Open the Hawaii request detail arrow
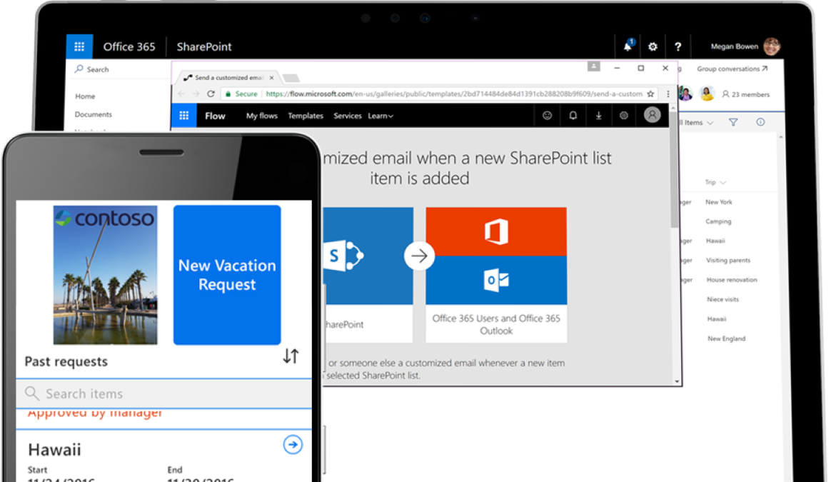Viewport: 836px width, 482px height. coord(292,444)
